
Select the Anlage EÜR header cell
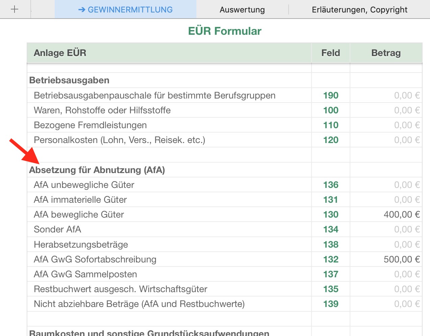point(60,53)
